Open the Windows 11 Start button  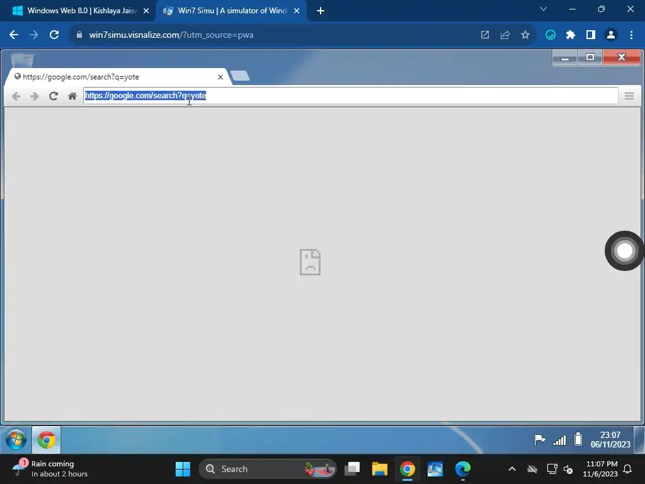click(x=183, y=469)
